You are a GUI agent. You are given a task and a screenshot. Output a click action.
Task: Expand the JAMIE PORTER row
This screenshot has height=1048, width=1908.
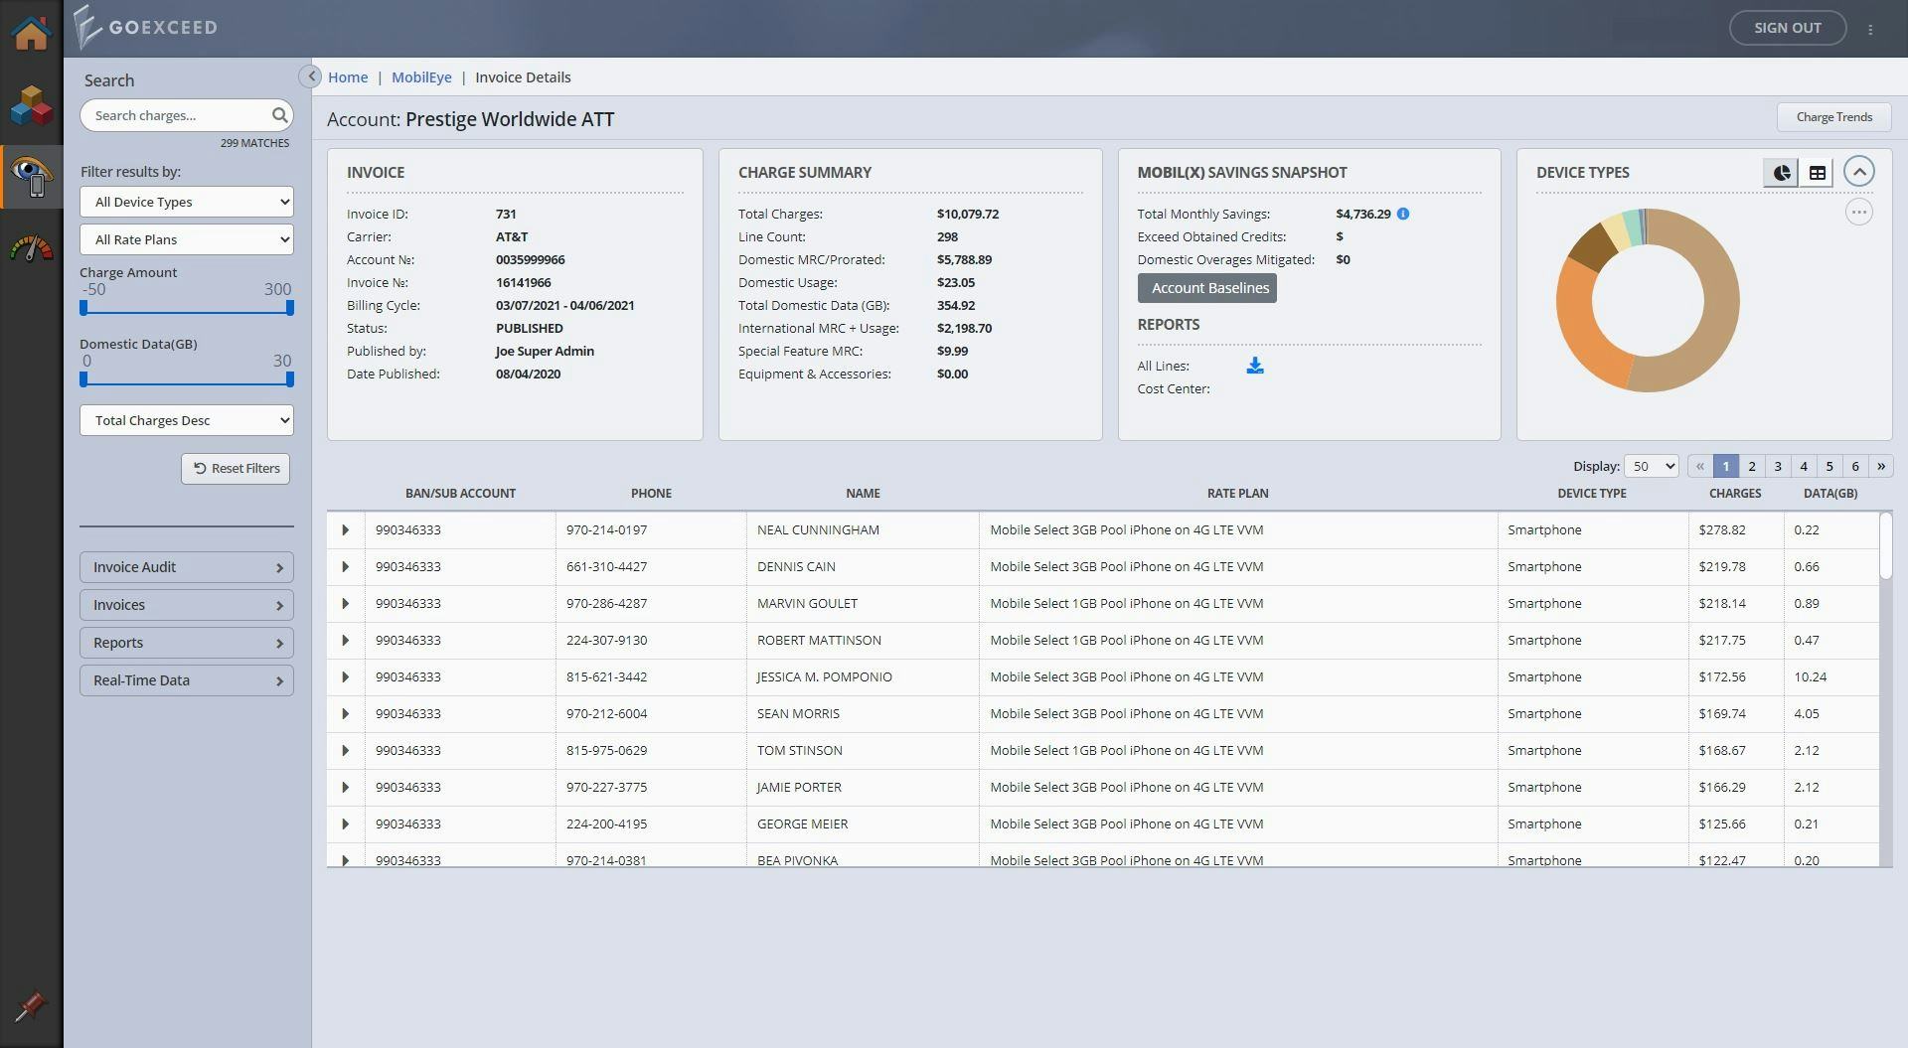(345, 788)
